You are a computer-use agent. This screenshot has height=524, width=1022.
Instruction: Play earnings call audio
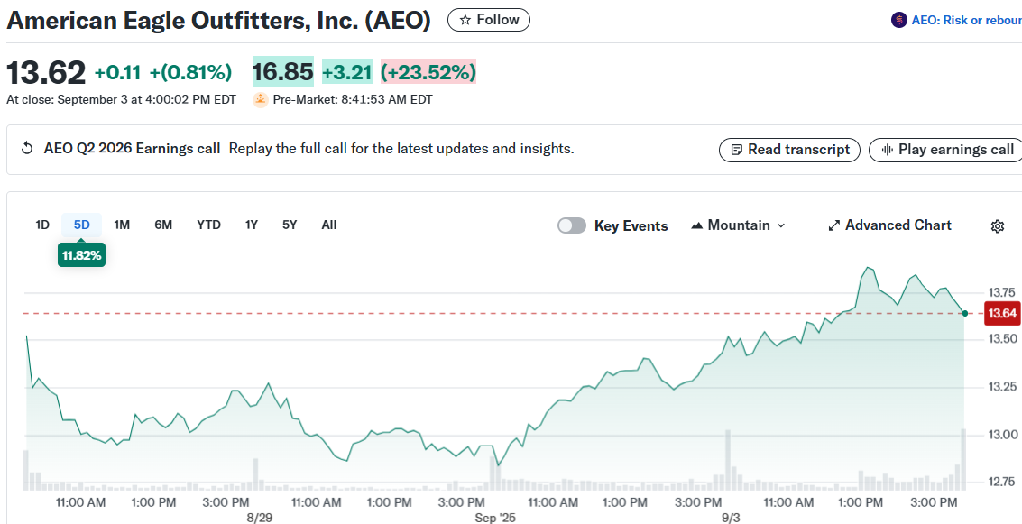[946, 150]
